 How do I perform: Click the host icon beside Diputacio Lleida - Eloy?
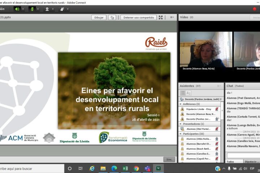point(182,109)
